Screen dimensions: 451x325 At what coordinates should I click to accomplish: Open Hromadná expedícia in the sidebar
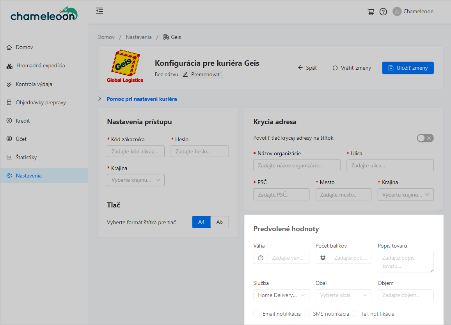click(x=40, y=66)
